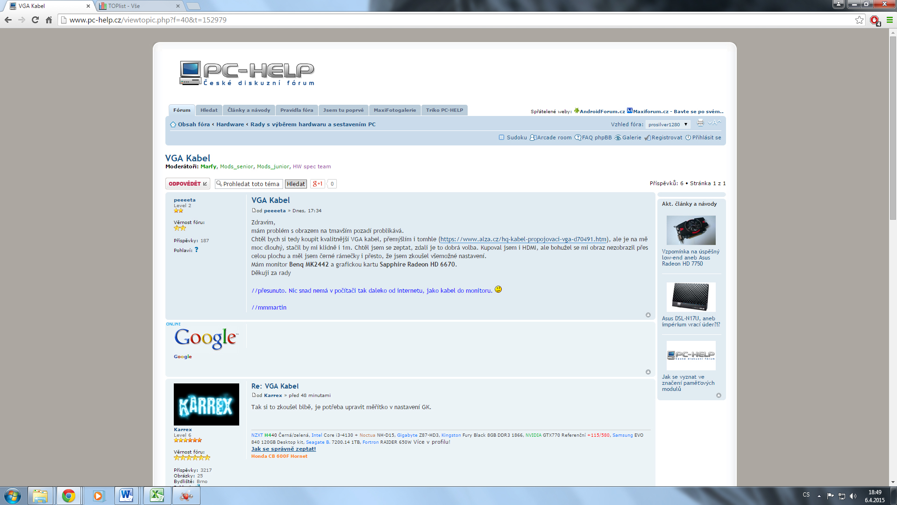Viewport: 897px width, 505px height.
Task: Open Karrex's avatar image
Action: 206,404
